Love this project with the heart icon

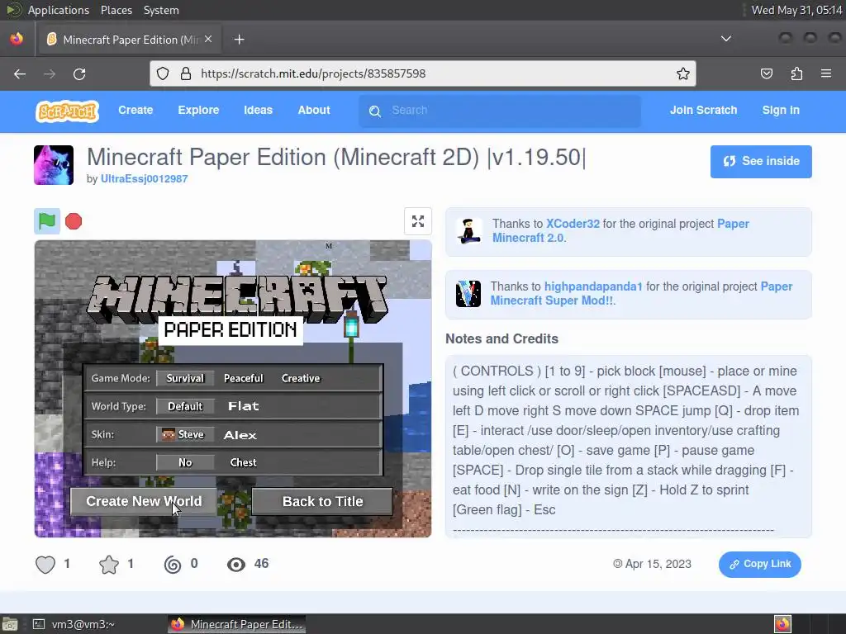[45, 565]
